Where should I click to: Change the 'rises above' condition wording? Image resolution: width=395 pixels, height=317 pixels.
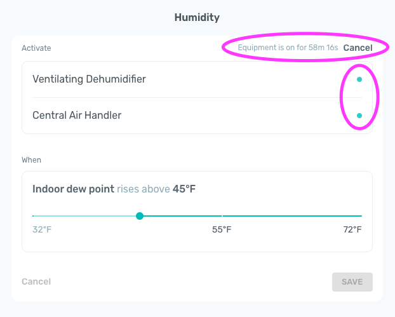point(144,189)
